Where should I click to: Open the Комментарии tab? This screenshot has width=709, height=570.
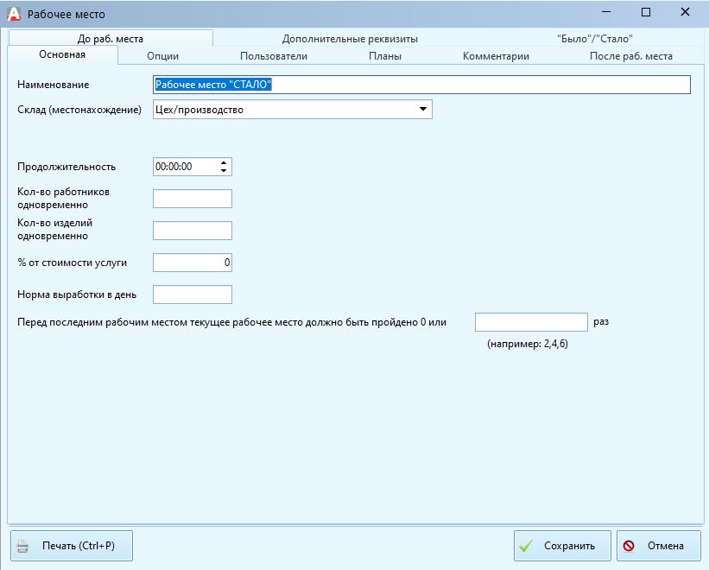tap(496, 56)
